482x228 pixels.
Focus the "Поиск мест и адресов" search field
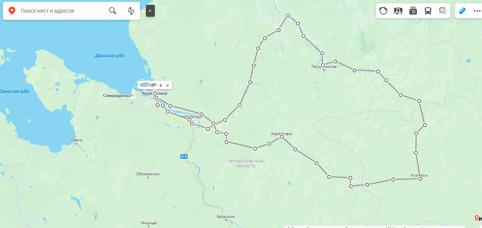click(63, 11)
